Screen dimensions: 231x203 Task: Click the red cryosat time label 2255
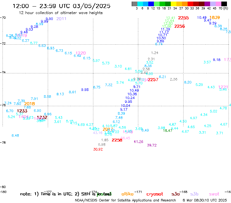point(183,18)
